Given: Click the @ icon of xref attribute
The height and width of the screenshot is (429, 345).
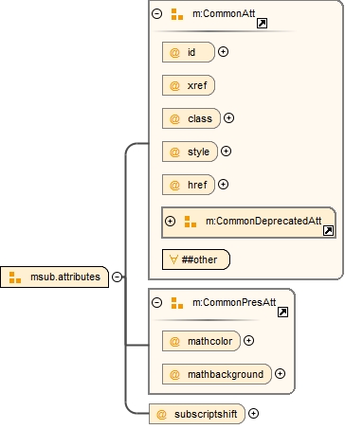Looking at the screenshot, I should click(174, 85).
